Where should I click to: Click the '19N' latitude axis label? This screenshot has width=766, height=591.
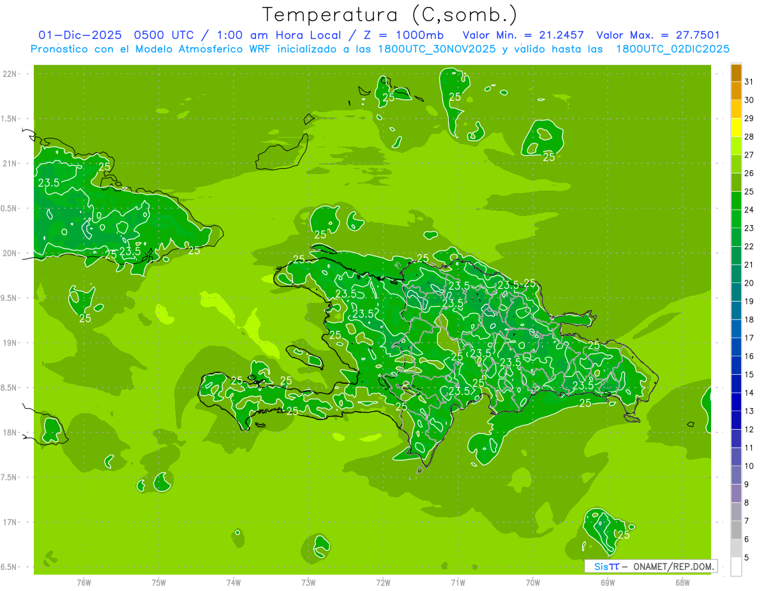(11, 342)
